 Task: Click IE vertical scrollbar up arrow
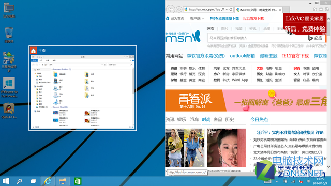pos(329,19)
